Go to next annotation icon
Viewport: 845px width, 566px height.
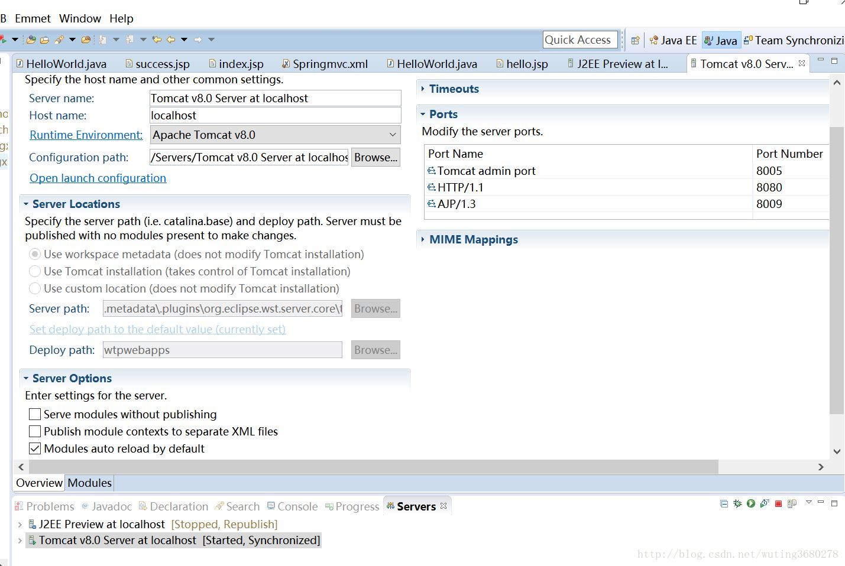(102, 40)
